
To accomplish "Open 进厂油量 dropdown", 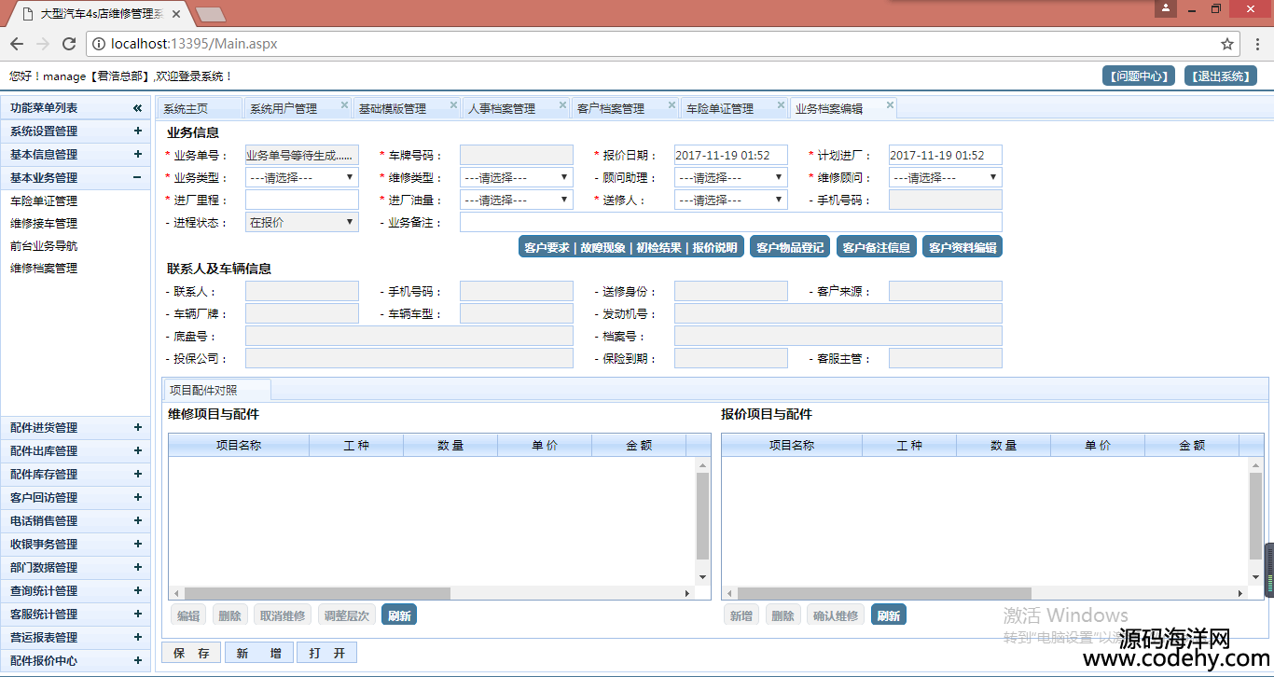I will pos(517,200).
